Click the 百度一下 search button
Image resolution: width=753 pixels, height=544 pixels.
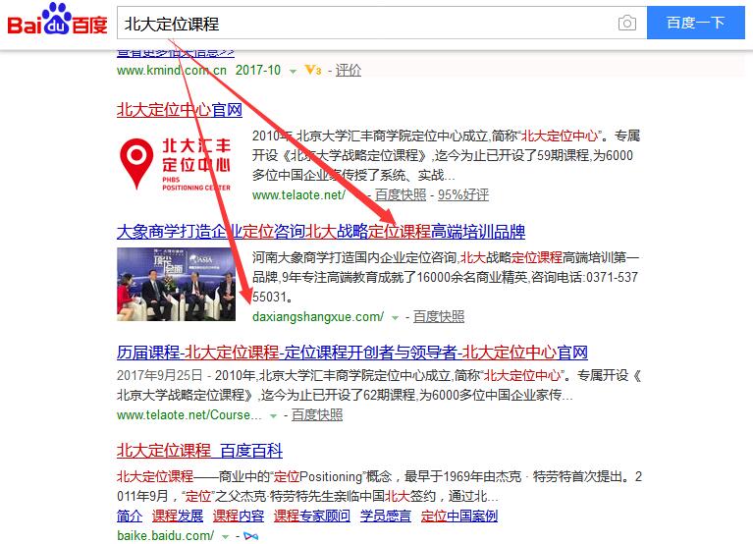[x=695, y=23]
